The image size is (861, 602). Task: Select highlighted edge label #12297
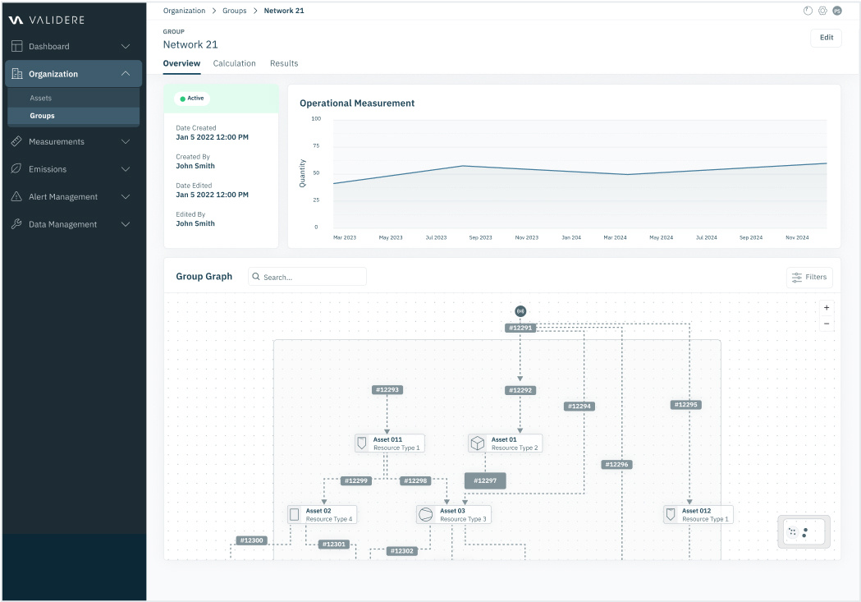485,480
